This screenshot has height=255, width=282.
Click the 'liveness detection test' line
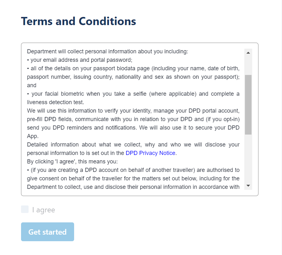click(x=55, y=102)
